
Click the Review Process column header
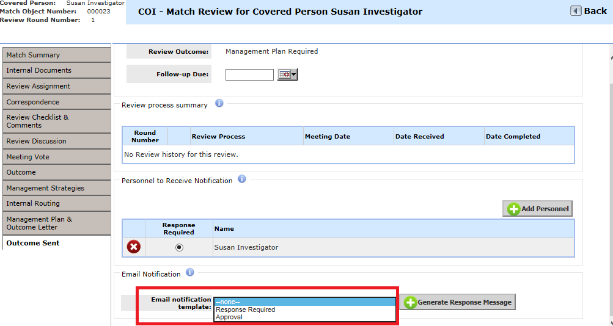247,136
